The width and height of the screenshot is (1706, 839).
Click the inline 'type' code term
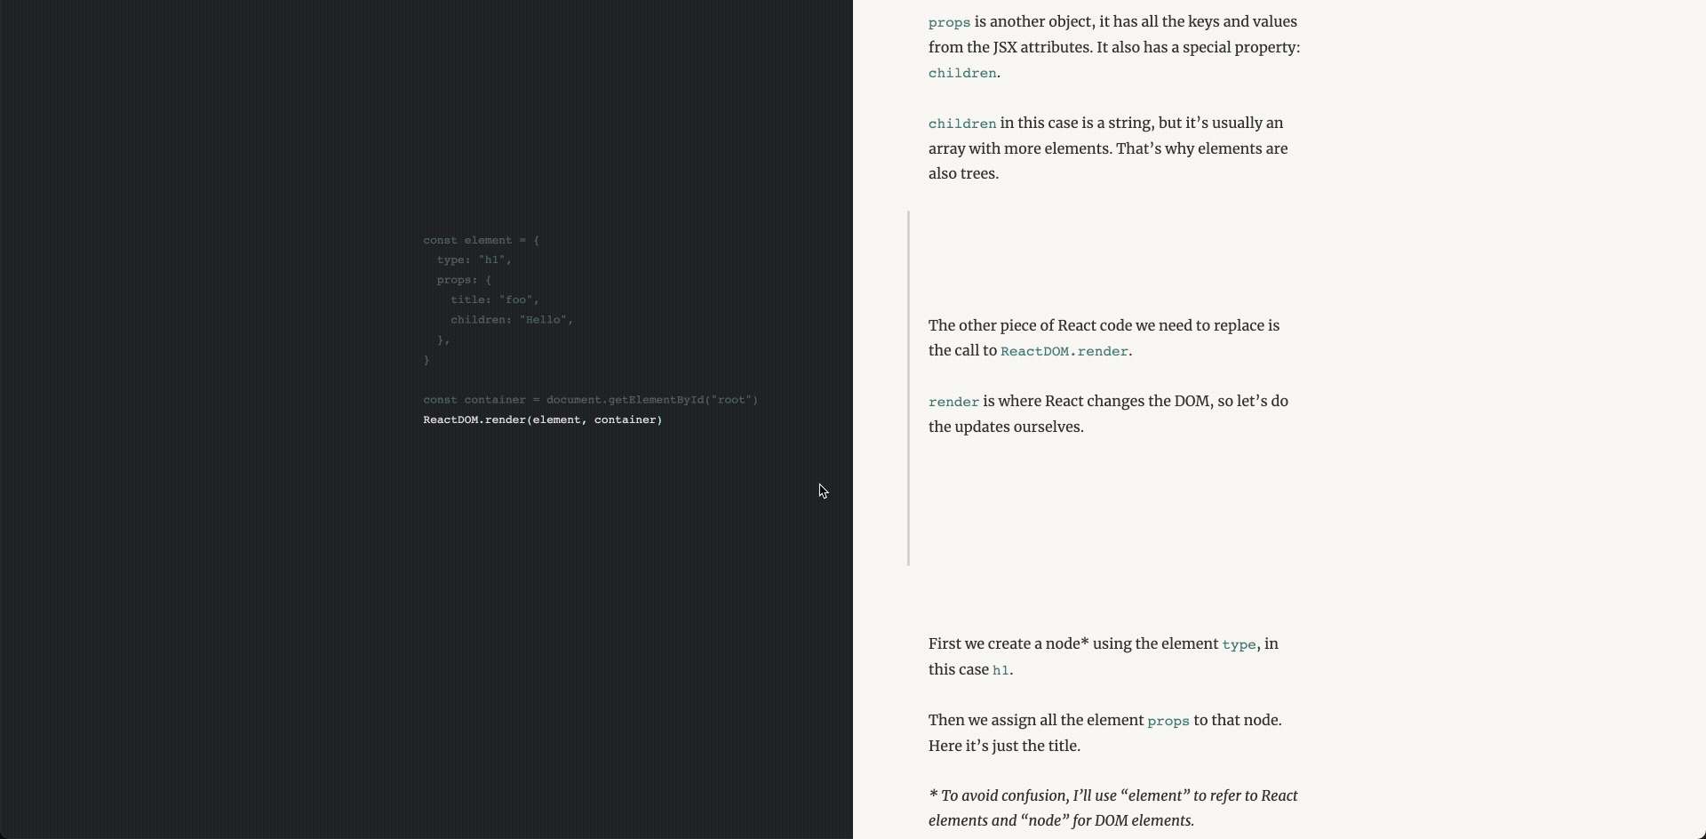[x=1239, y=644]
